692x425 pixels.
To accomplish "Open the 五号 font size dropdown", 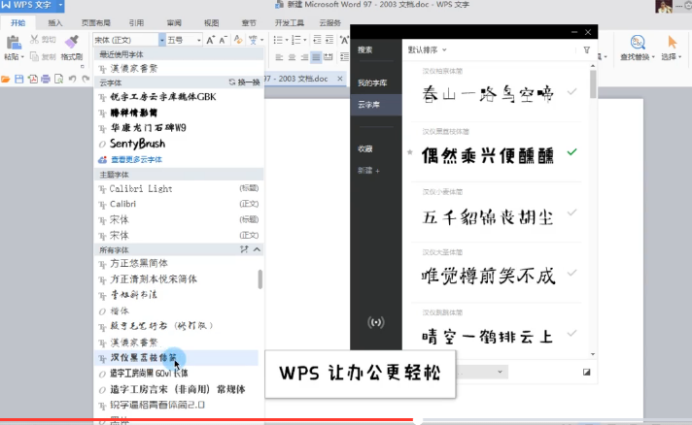I will coord(198,40).
